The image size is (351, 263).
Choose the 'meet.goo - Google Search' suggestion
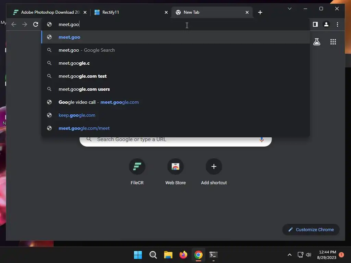[x=175, y=50]
